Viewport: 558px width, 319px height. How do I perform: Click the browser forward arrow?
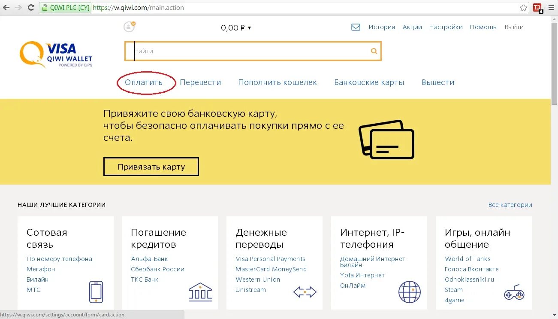(18, 7)
